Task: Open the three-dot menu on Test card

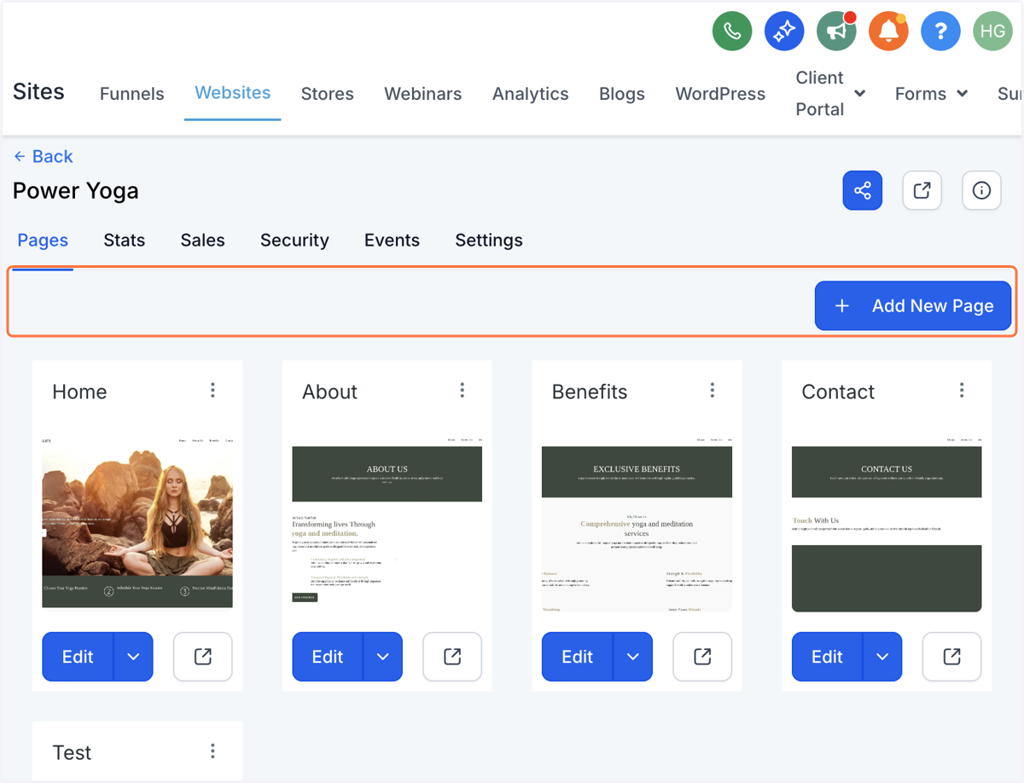Action: 212,751
